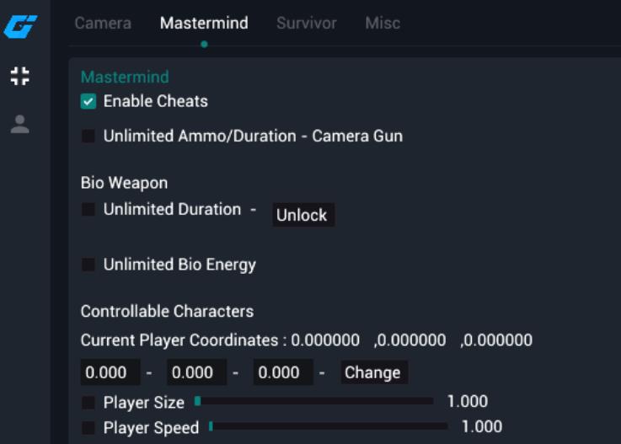Open the user profile icon in sidebar

point(20,125)
